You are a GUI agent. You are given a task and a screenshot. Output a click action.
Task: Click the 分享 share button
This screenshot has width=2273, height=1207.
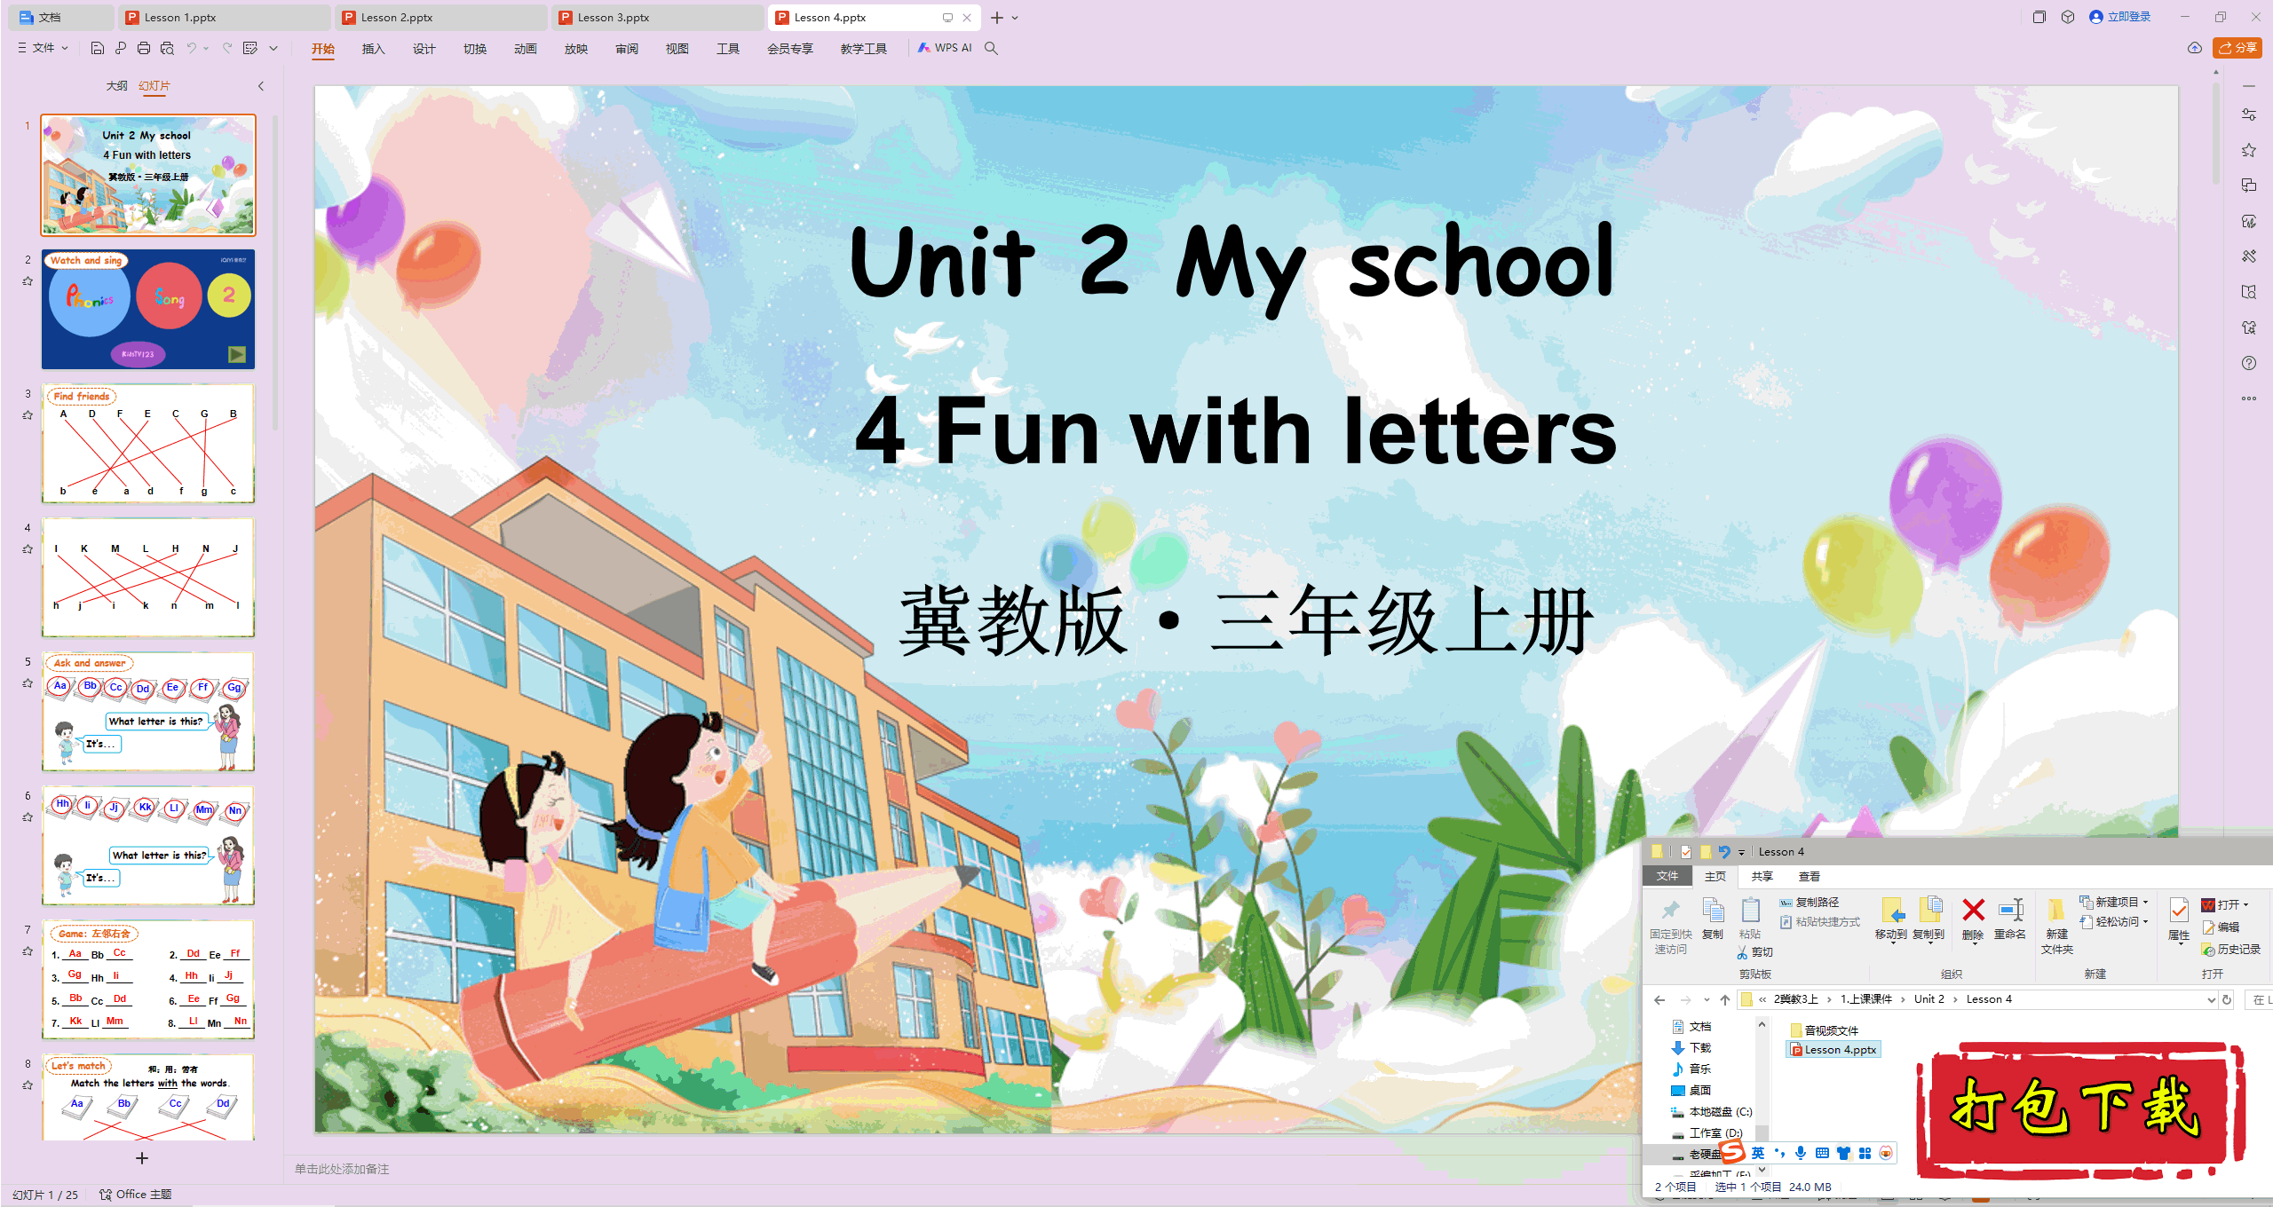[x=2237, y=48]
